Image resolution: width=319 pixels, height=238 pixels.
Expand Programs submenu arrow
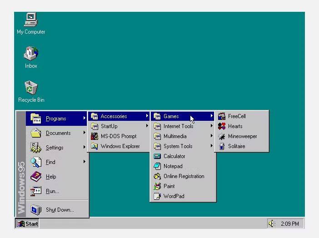tap(84, 118)
